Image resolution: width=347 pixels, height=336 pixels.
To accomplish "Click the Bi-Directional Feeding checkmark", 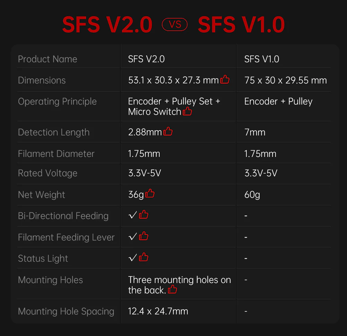I will point(133,215).
